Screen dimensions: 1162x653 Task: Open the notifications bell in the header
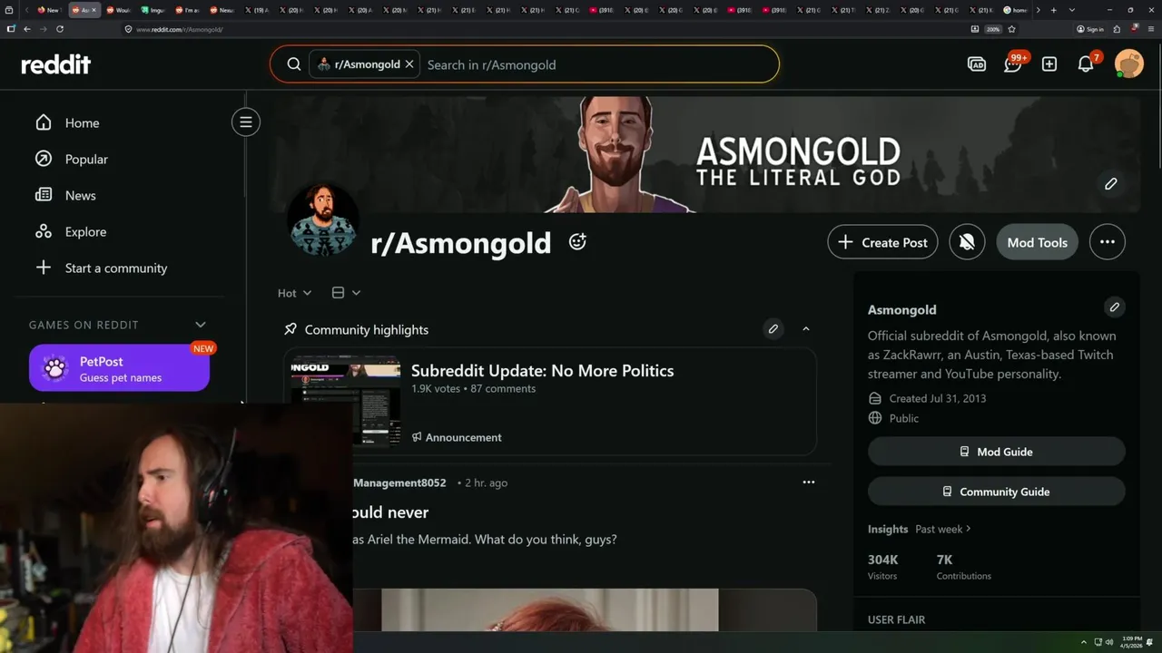[x=1086, y=64]
